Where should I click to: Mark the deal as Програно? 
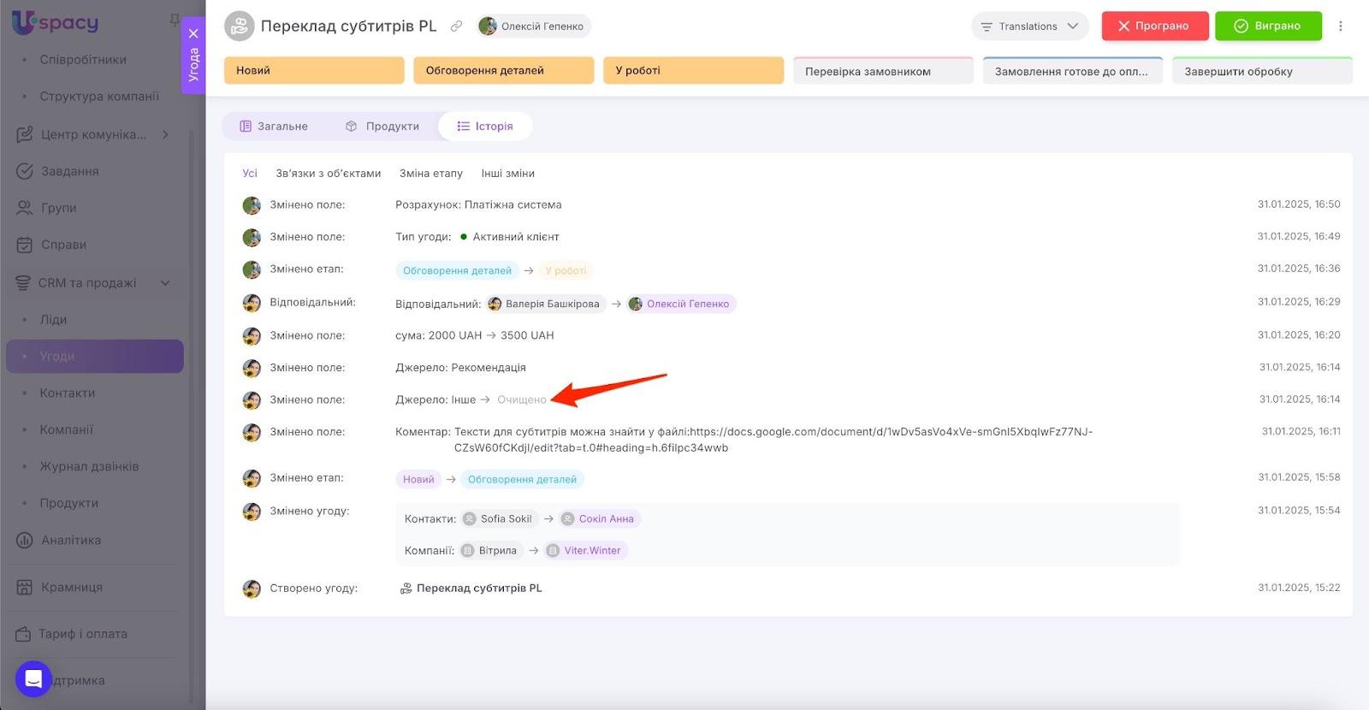[x=1154, y=27]
